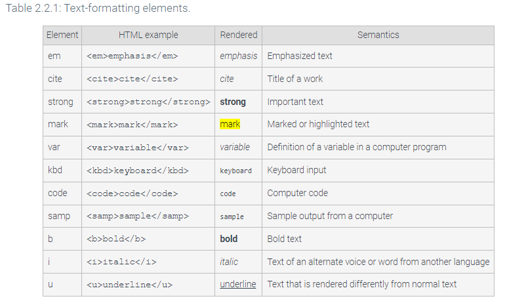507x307 pixels.
Task: Click the "Element" column header
Action: (62, 35)
